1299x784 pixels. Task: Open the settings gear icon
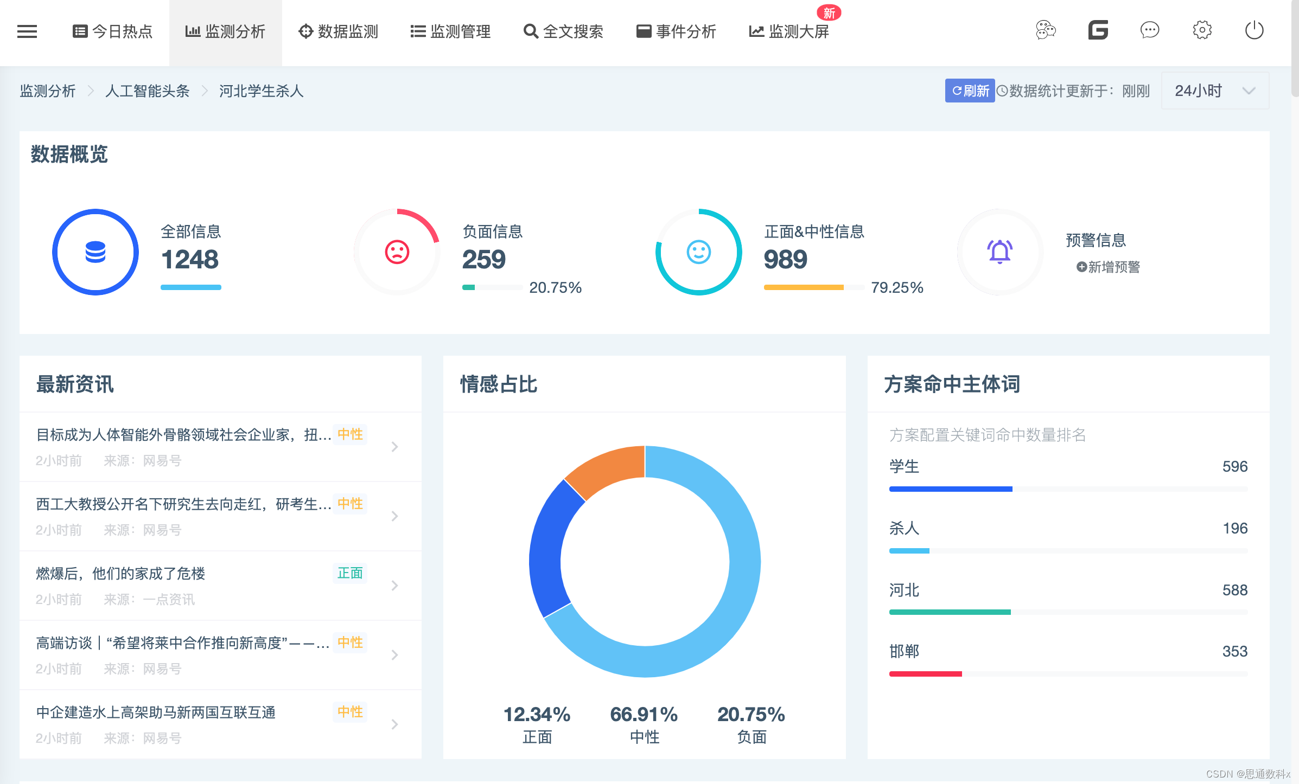1202,30
